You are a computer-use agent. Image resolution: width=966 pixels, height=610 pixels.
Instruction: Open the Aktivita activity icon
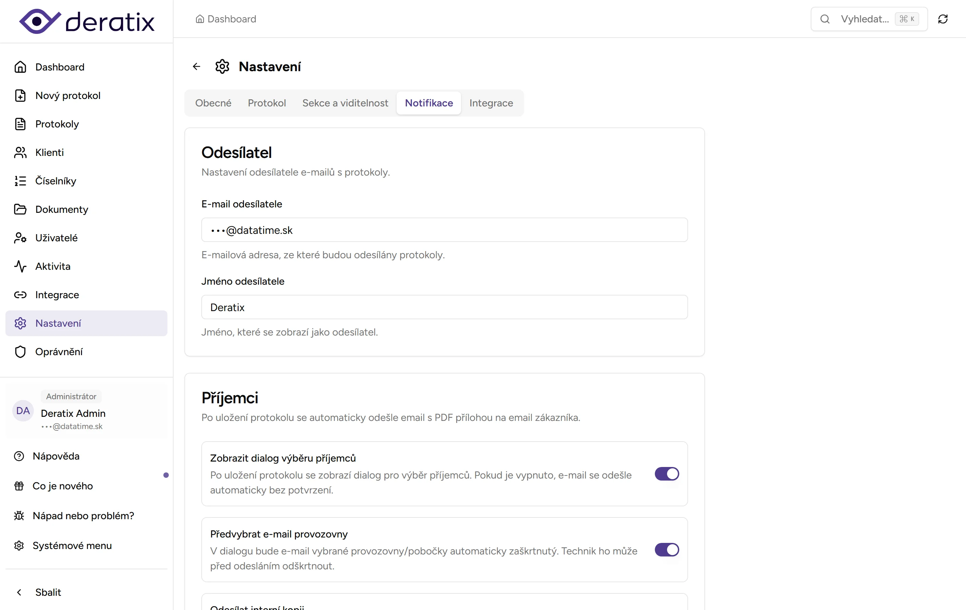pos(20,266)
